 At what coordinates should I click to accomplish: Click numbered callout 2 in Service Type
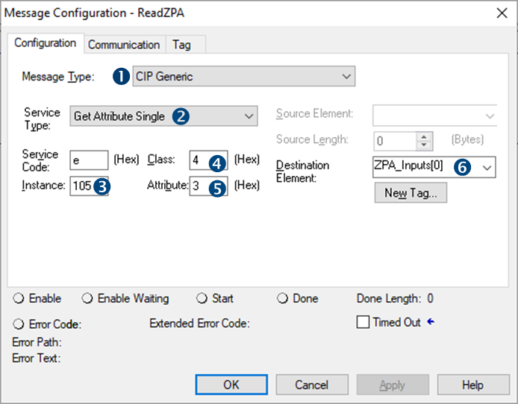(181, 116)
